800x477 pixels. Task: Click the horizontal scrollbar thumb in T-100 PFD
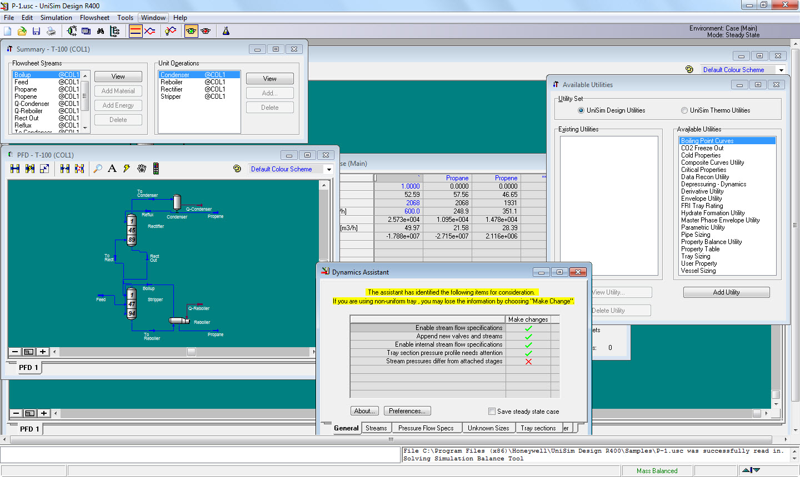[191, 352]
